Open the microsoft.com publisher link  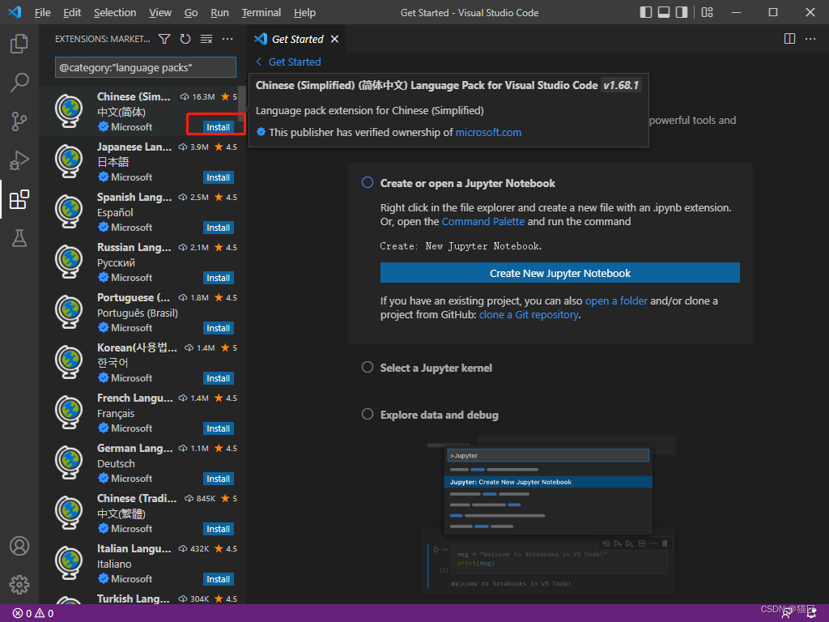pos(488,132)
